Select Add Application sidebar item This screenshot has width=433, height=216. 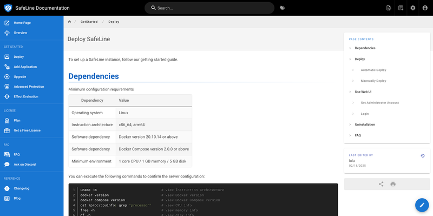32,67
